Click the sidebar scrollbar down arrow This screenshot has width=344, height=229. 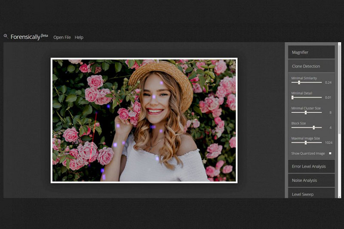click(x=340, y=197)
